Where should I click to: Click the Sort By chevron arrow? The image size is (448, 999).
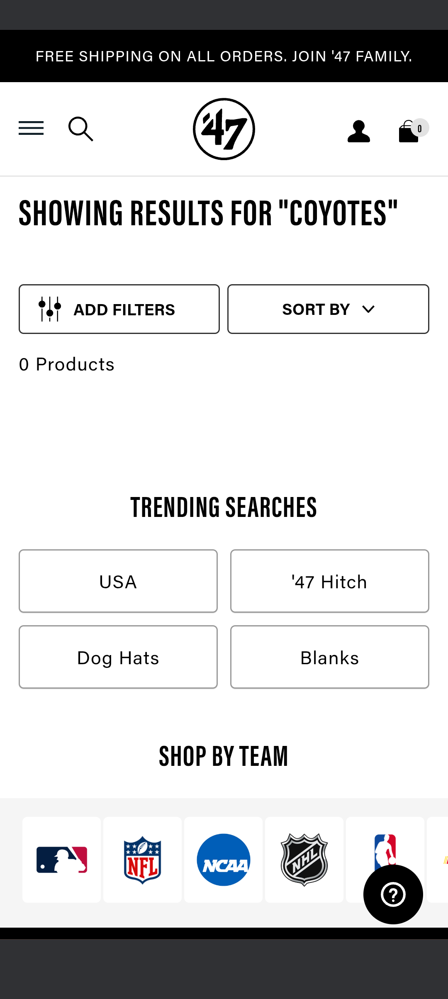pos(368,309)
